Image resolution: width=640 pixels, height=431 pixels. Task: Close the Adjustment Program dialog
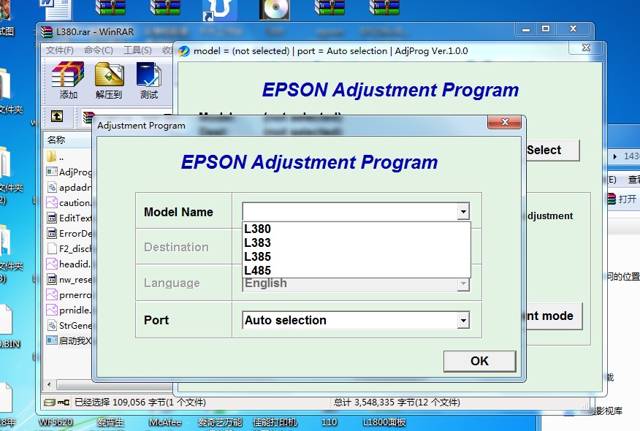pos(505,122)
